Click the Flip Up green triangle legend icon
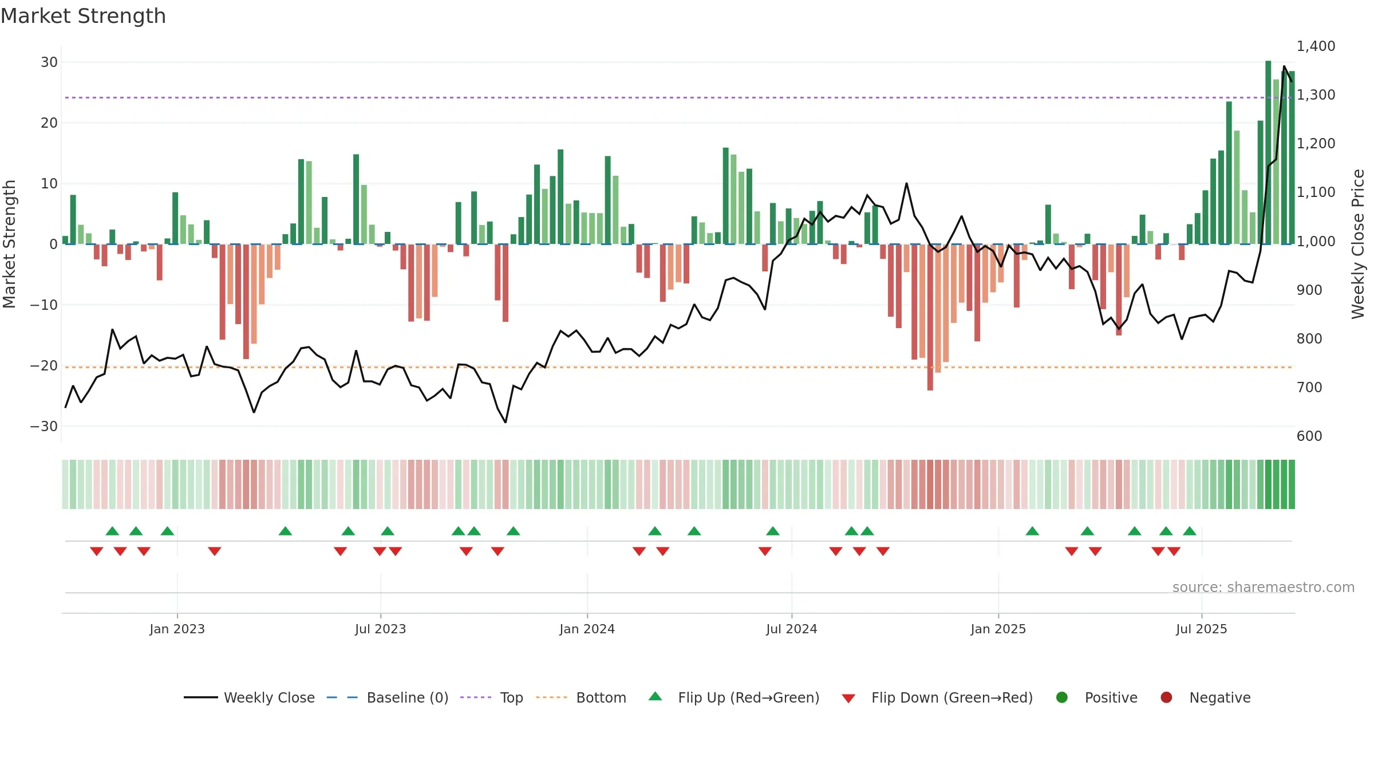 coord(656,696)
